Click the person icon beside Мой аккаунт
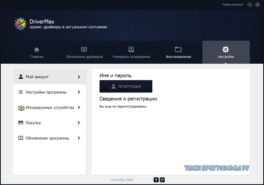 pos(21,77)
